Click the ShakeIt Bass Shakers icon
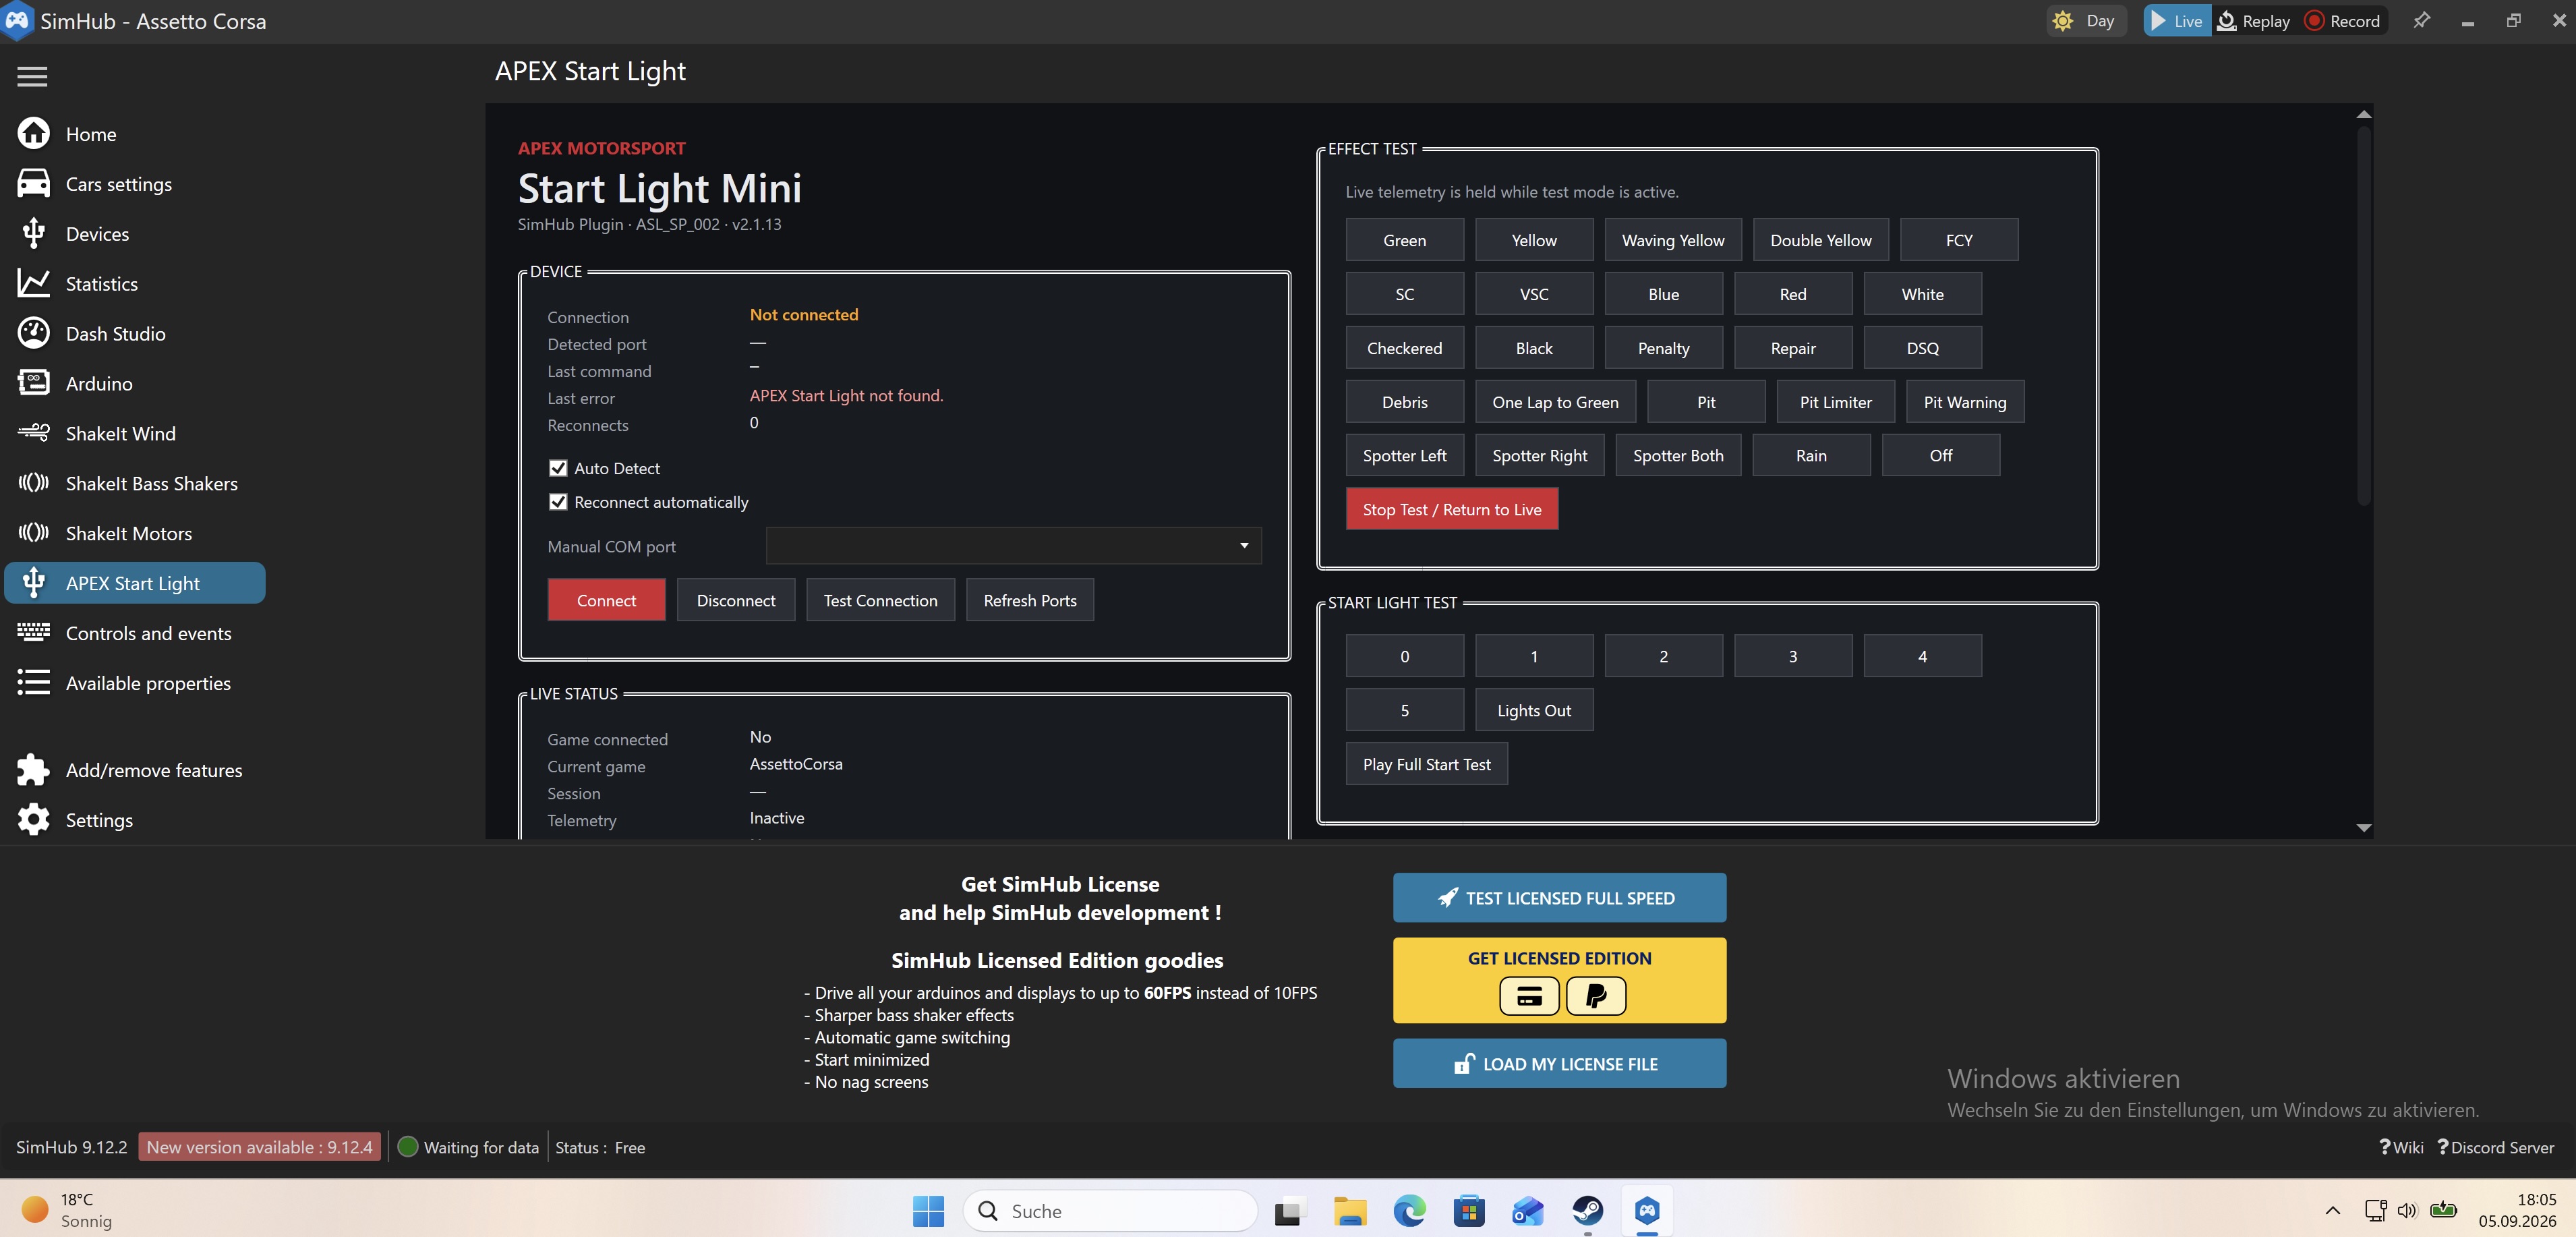Image resolution: width=2576 pixels, height=1237 pixels. point(33,483)
